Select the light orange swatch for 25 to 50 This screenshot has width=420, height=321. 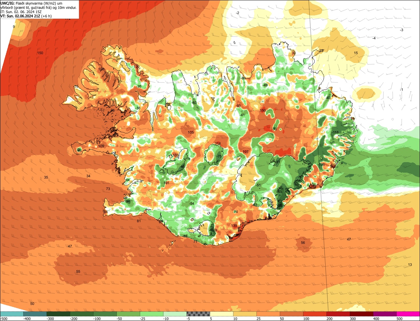click(x=268, y=314)
